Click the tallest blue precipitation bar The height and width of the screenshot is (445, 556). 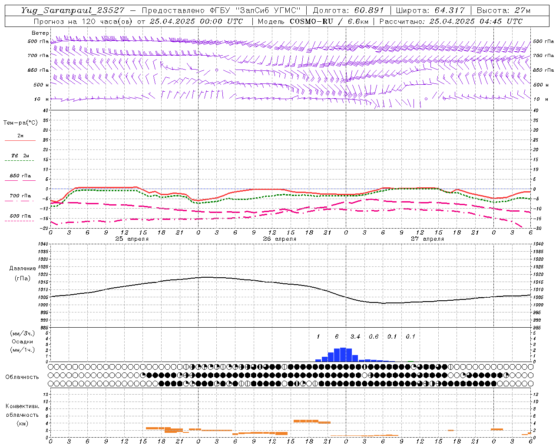coord(343,355)
